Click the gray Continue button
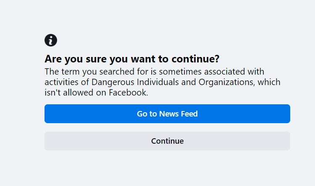 pyautogui.click(x=167, y=141)
